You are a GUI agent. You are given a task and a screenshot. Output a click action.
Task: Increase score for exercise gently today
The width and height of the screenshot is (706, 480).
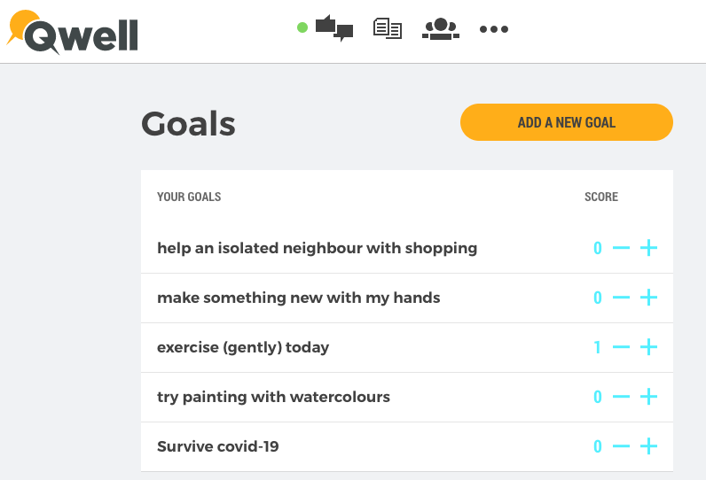[649, 347]
